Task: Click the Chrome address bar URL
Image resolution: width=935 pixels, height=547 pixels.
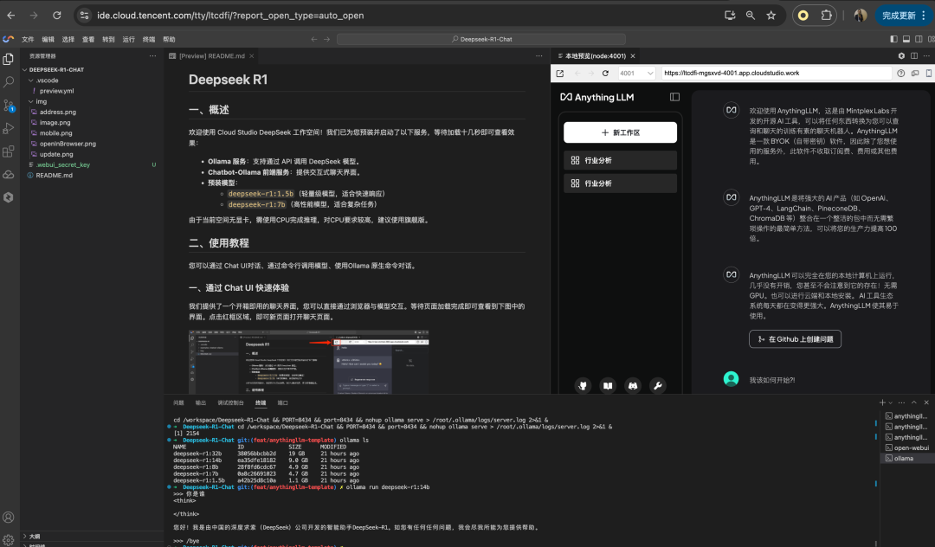Action: pos(230,16)
